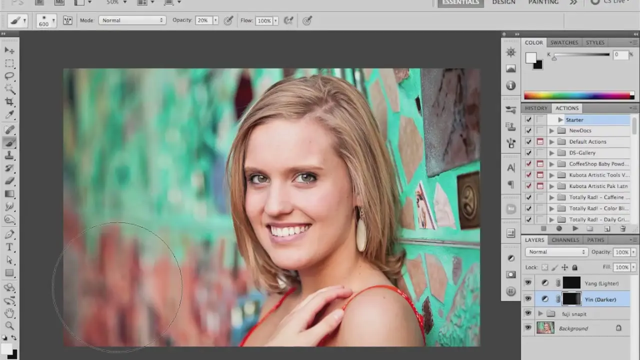Click the Delete trash icon in Actions panel
The image size is (640, 360).
pos(623,228)
